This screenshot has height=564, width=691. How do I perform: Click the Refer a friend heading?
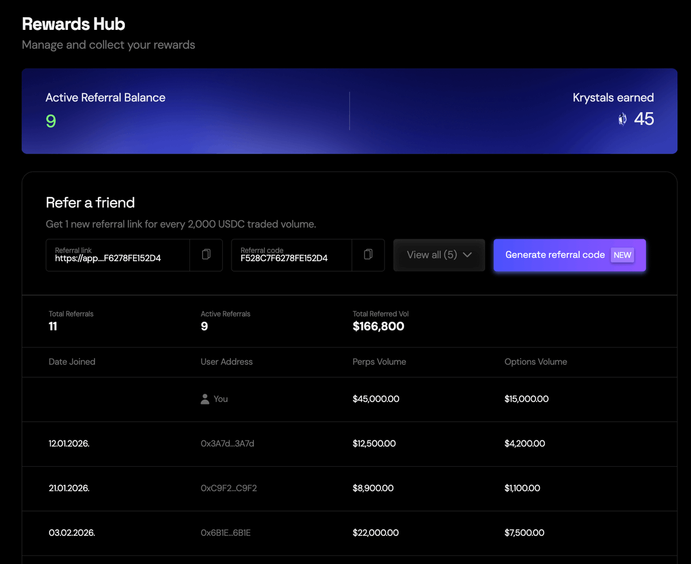click(x=90, y=203)
